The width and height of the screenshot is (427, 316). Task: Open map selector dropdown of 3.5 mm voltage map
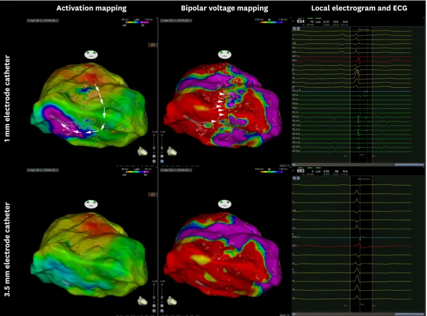click(x=176, y=170)
